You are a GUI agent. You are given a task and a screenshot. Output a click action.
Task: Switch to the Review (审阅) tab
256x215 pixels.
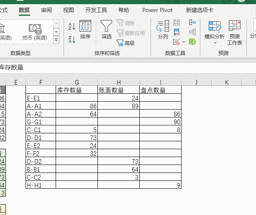[46, 10]
